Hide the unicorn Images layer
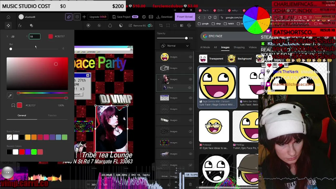This screenshot has height=189, width=336. (191, 154)
